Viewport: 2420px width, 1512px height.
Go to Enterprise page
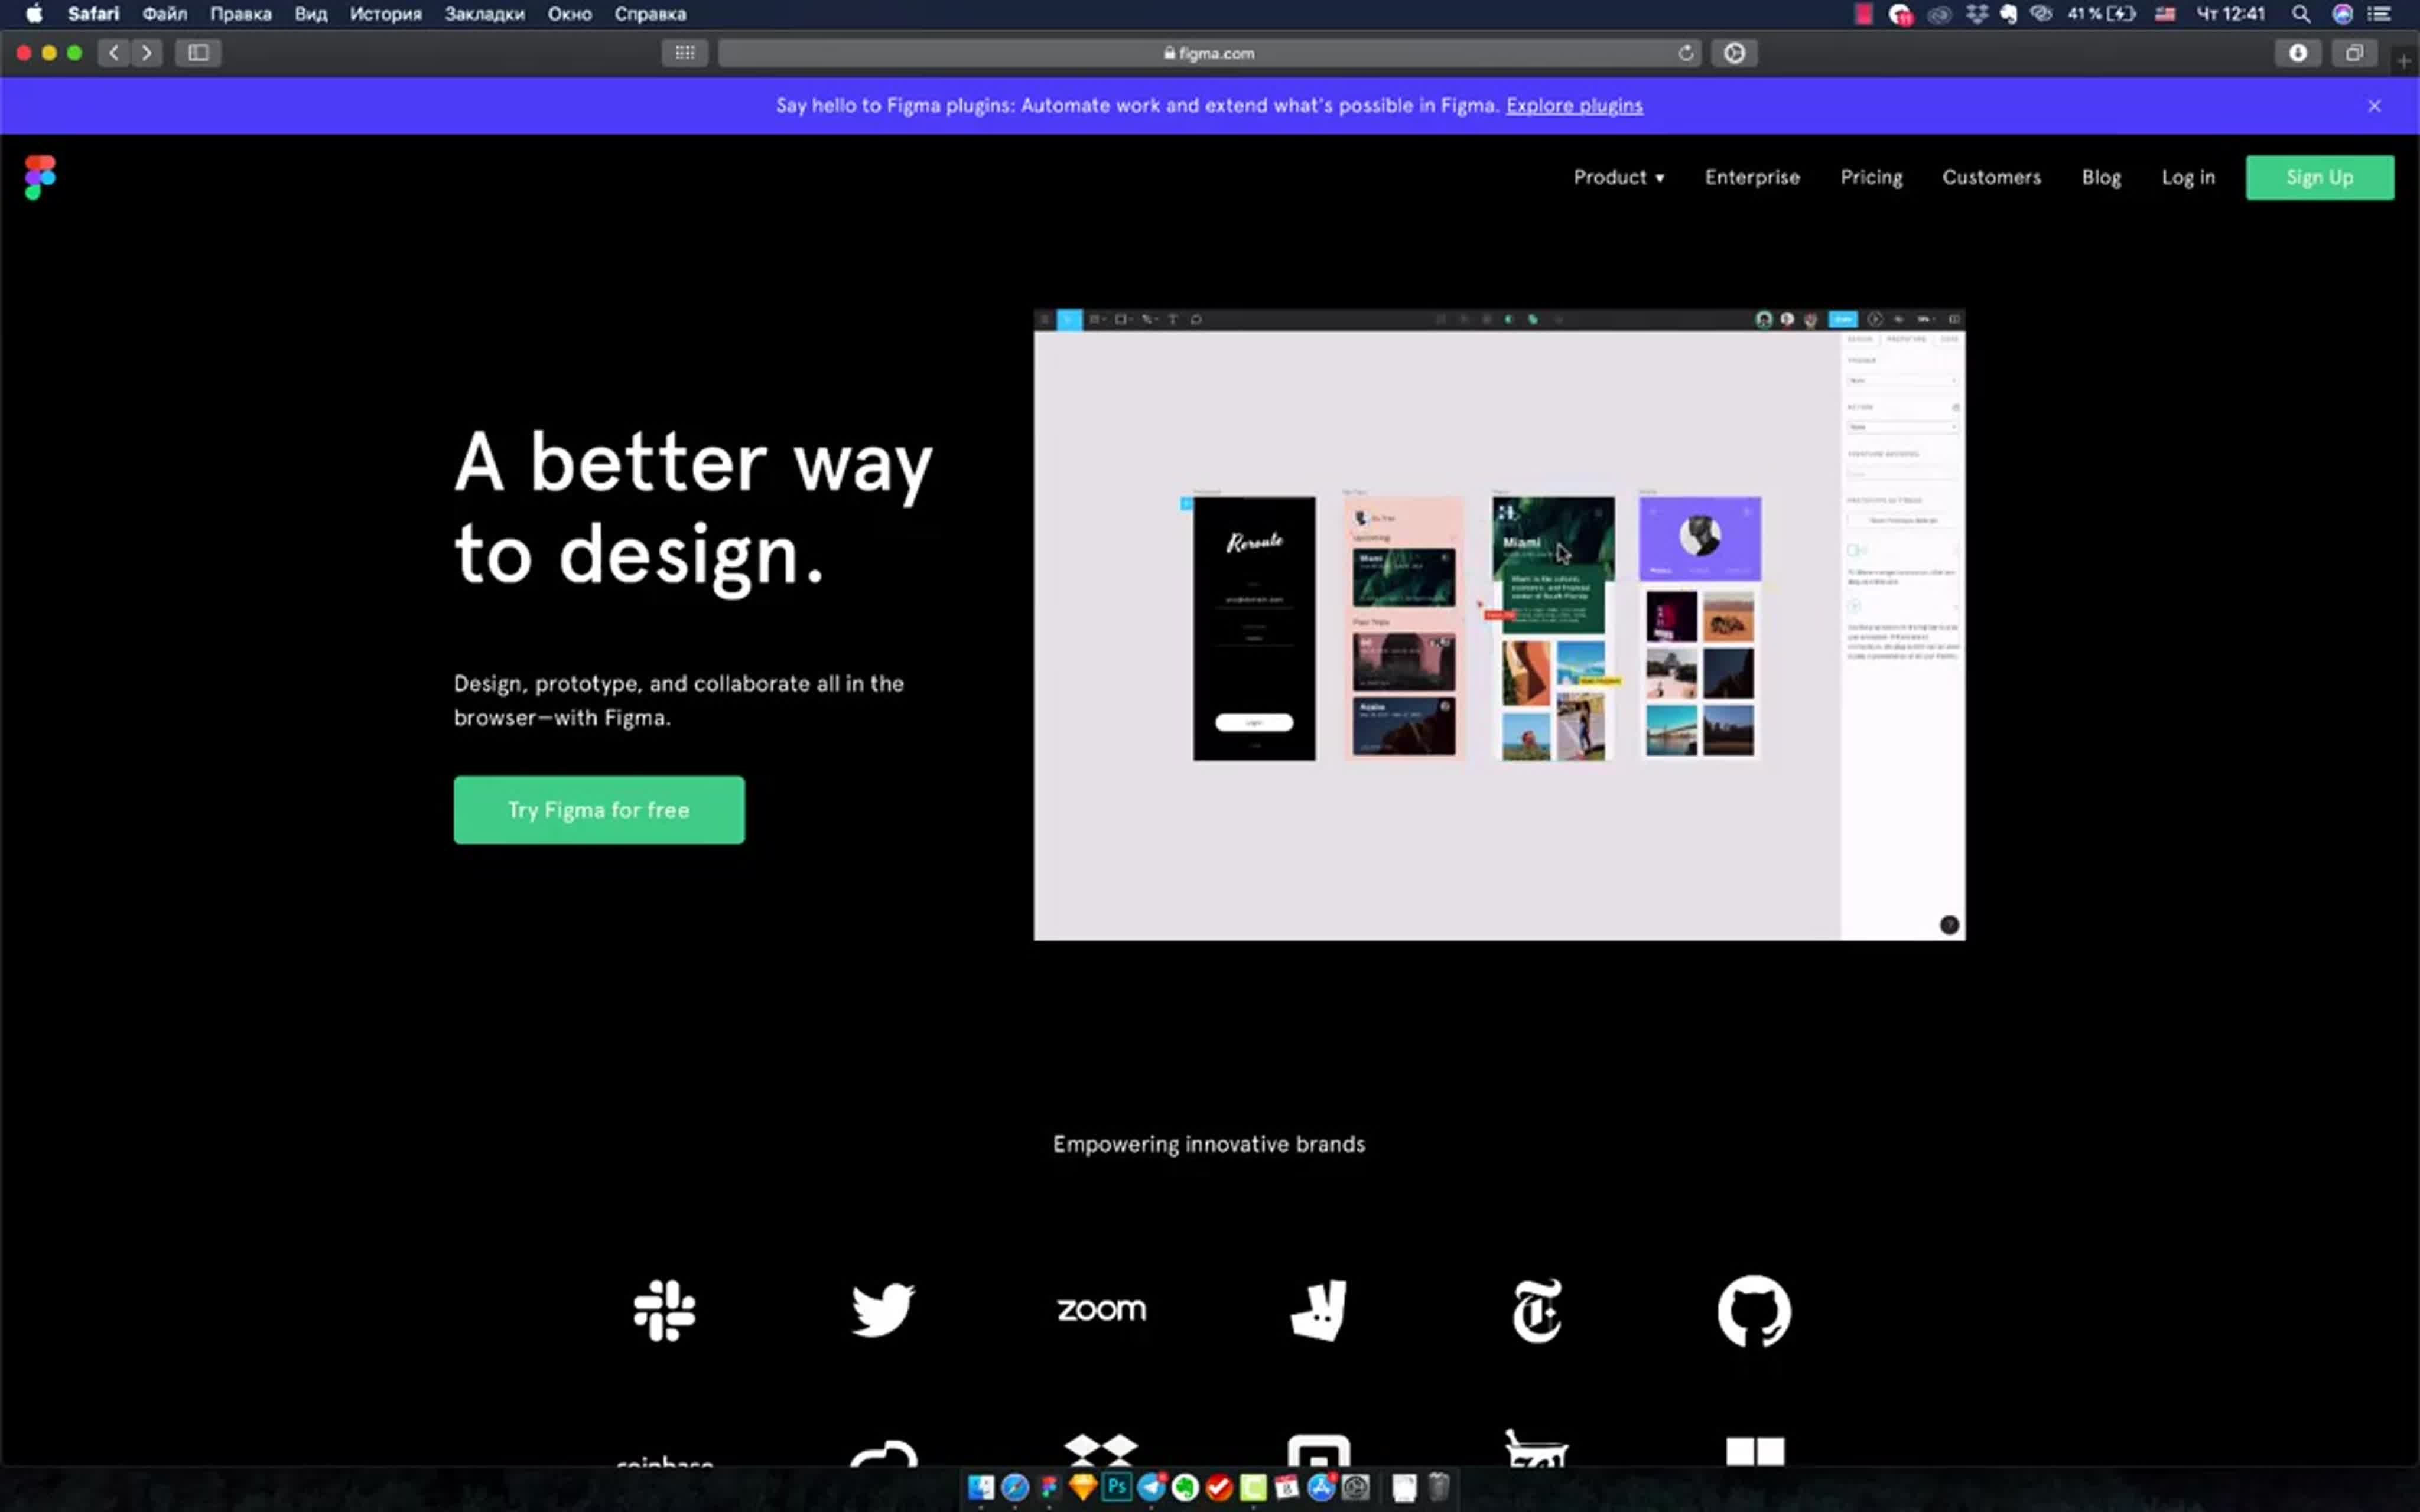point(1752,177)
